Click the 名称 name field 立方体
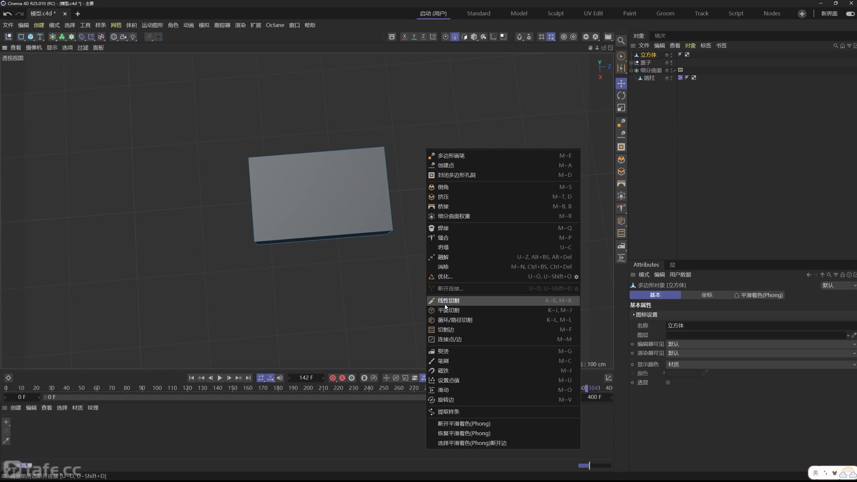 click(x=761, y=325)
